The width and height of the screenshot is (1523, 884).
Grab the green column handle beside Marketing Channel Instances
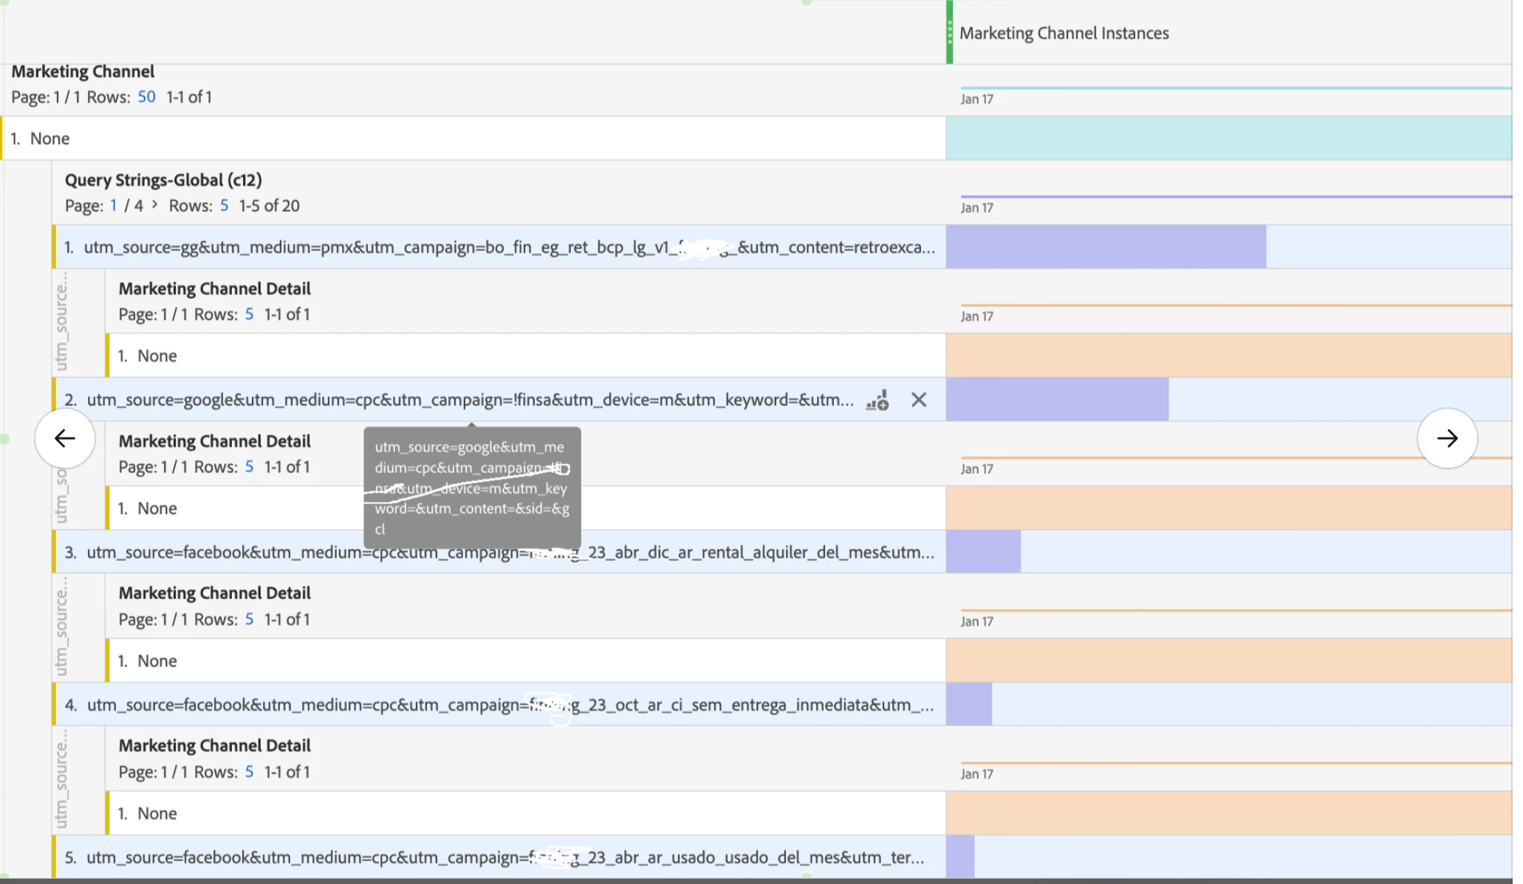pyautogui.click(x=950, y=32)
